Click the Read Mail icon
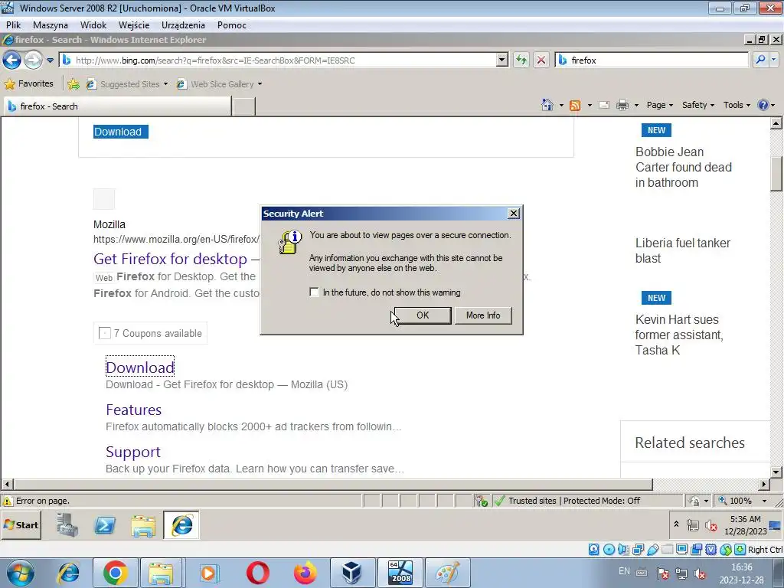 click(x=604, y=105)
